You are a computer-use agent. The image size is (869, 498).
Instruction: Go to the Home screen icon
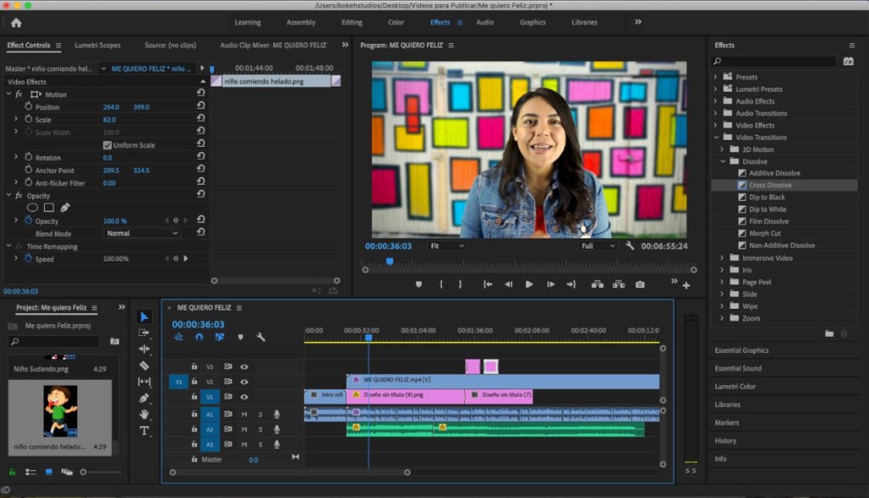16,23
